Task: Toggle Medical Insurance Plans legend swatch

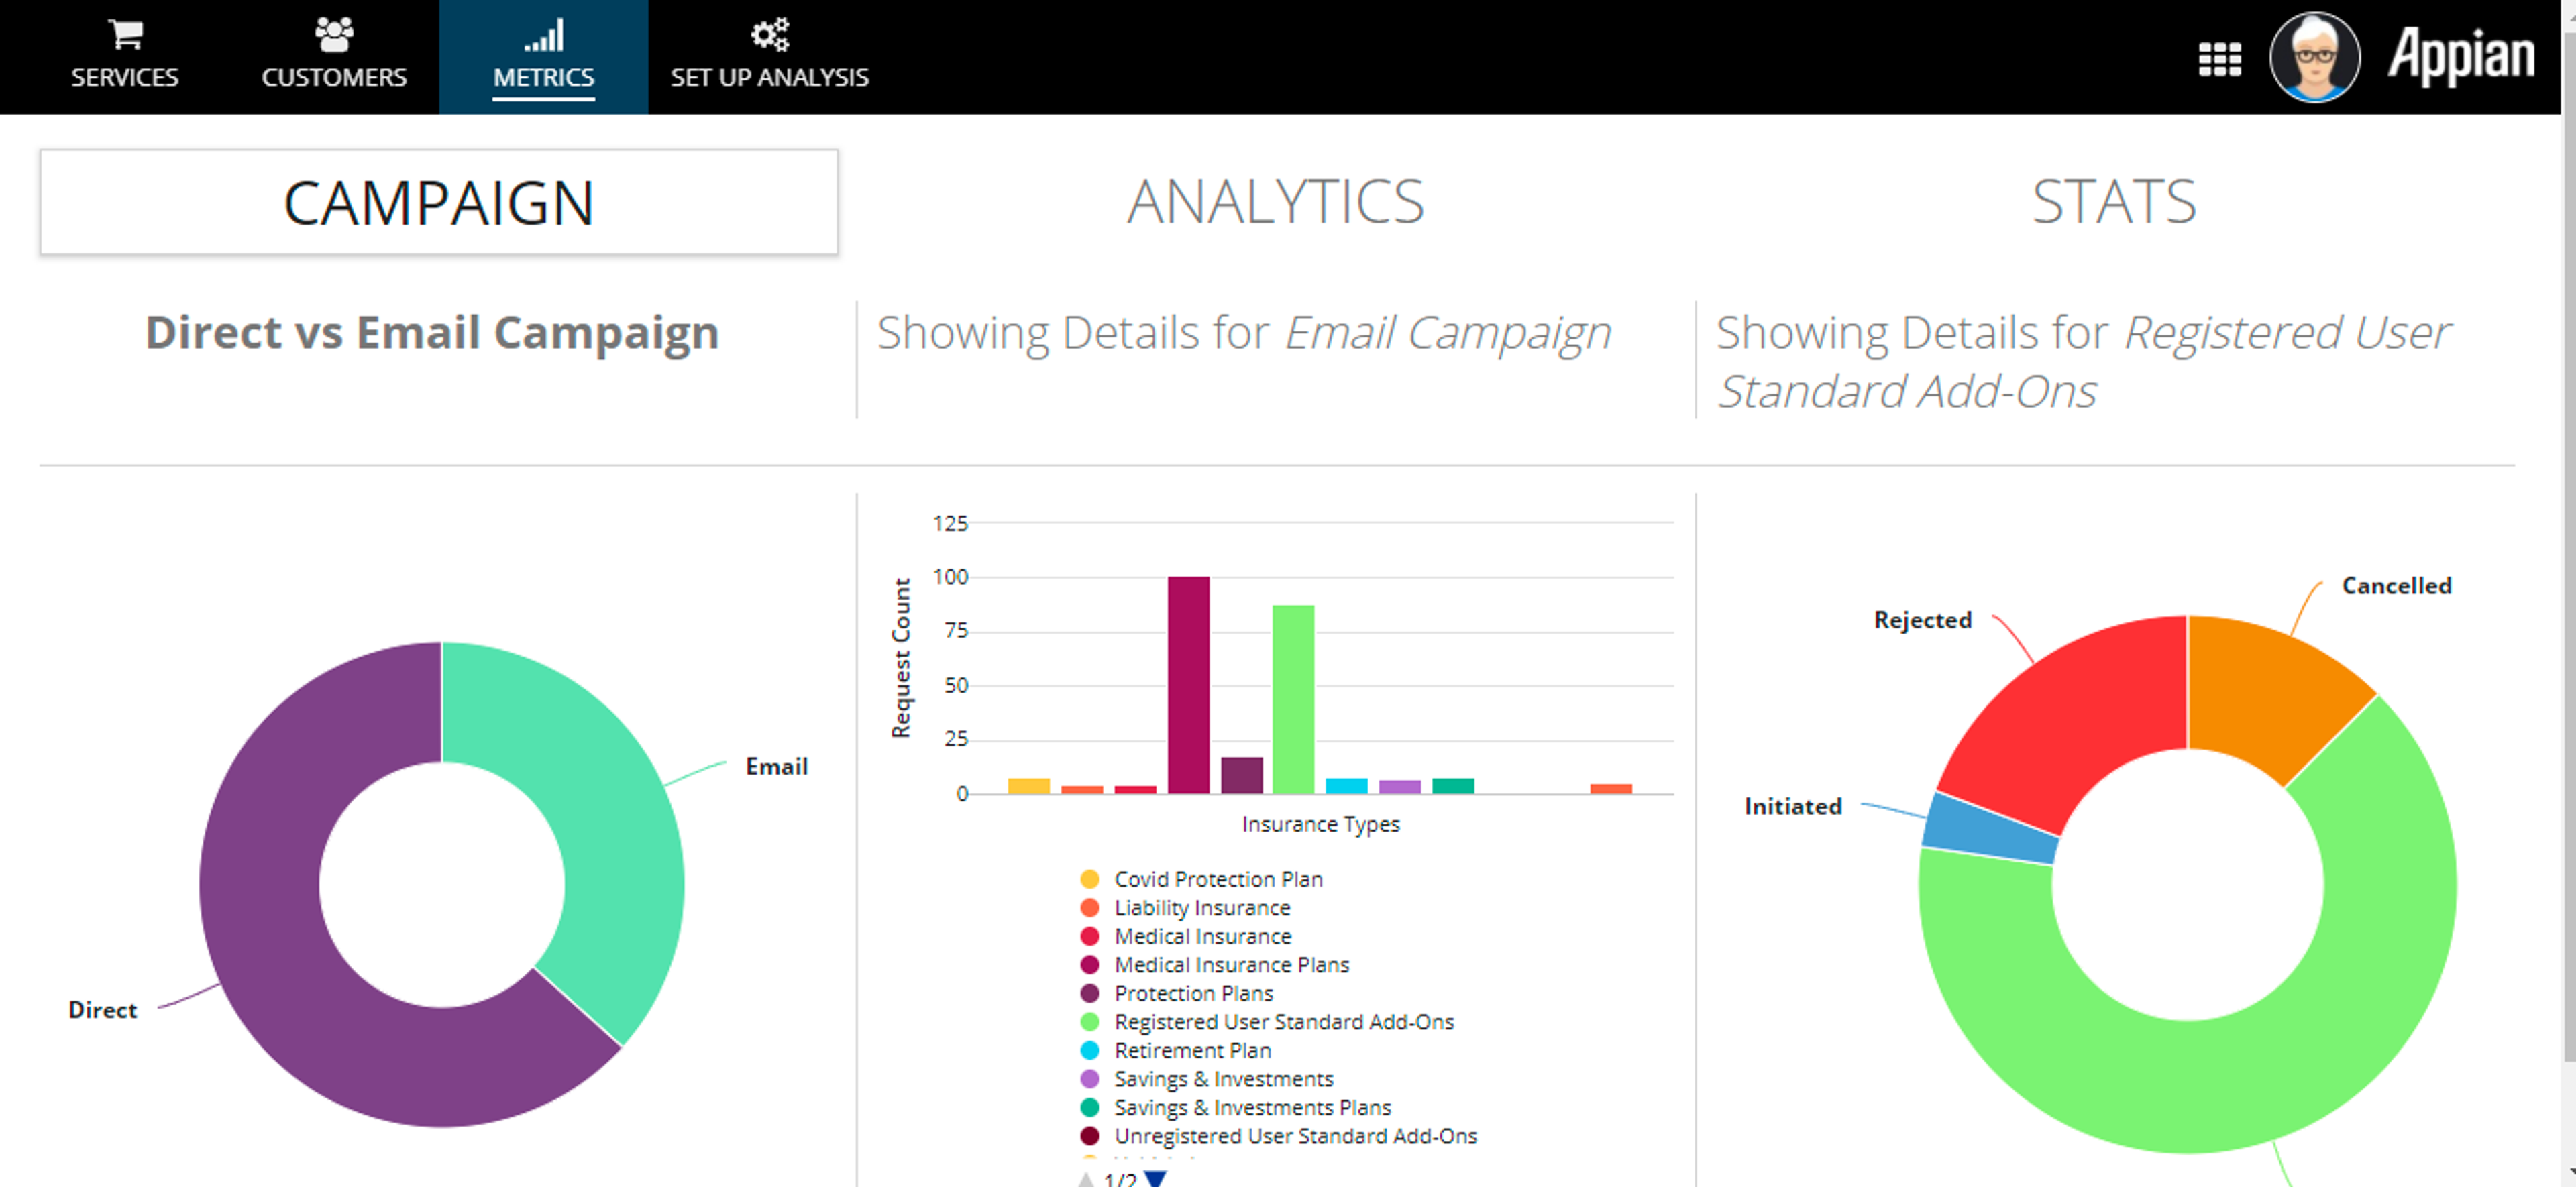Action: click(1090, 965)
